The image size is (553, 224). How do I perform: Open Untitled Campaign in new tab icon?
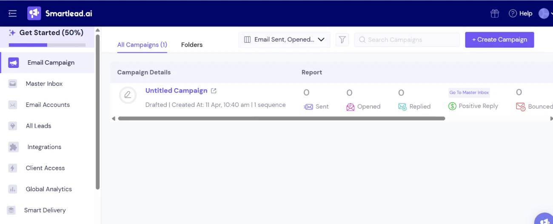coord(214,91)
